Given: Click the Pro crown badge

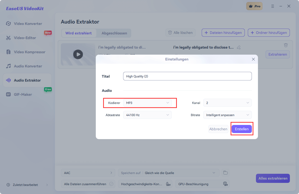Looking at the screenshot, I should coord(254,6).
